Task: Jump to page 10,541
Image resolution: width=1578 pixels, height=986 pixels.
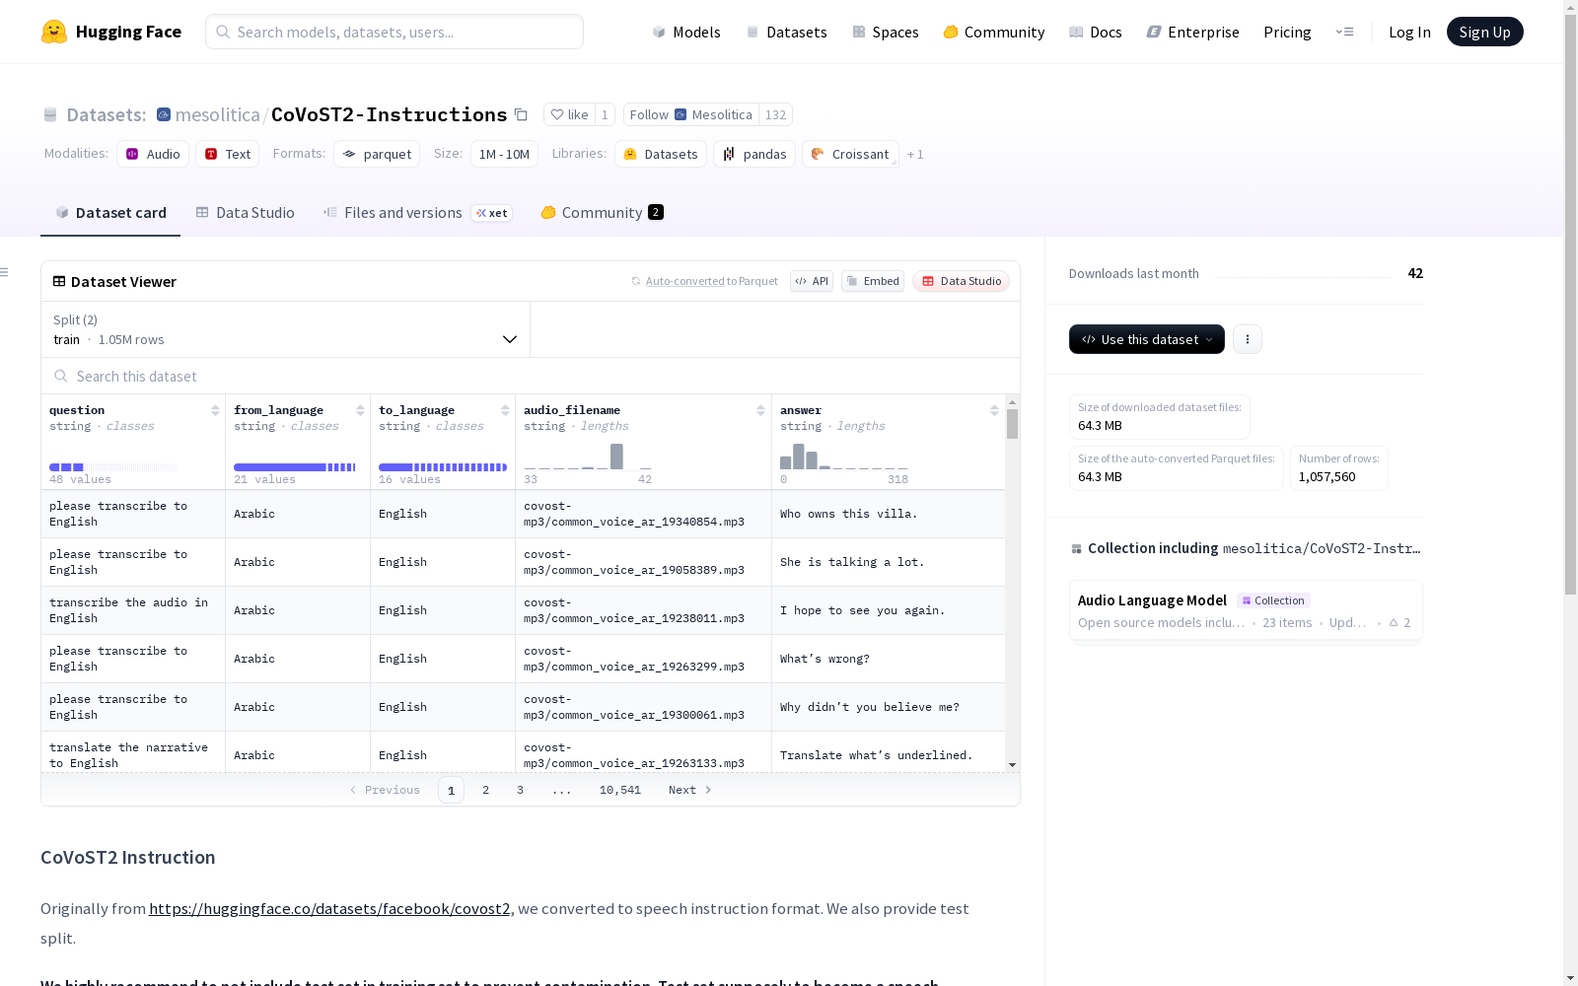Action: click(x=620, y=790)
